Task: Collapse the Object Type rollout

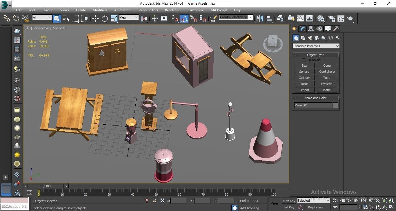Action: [315, 55]
